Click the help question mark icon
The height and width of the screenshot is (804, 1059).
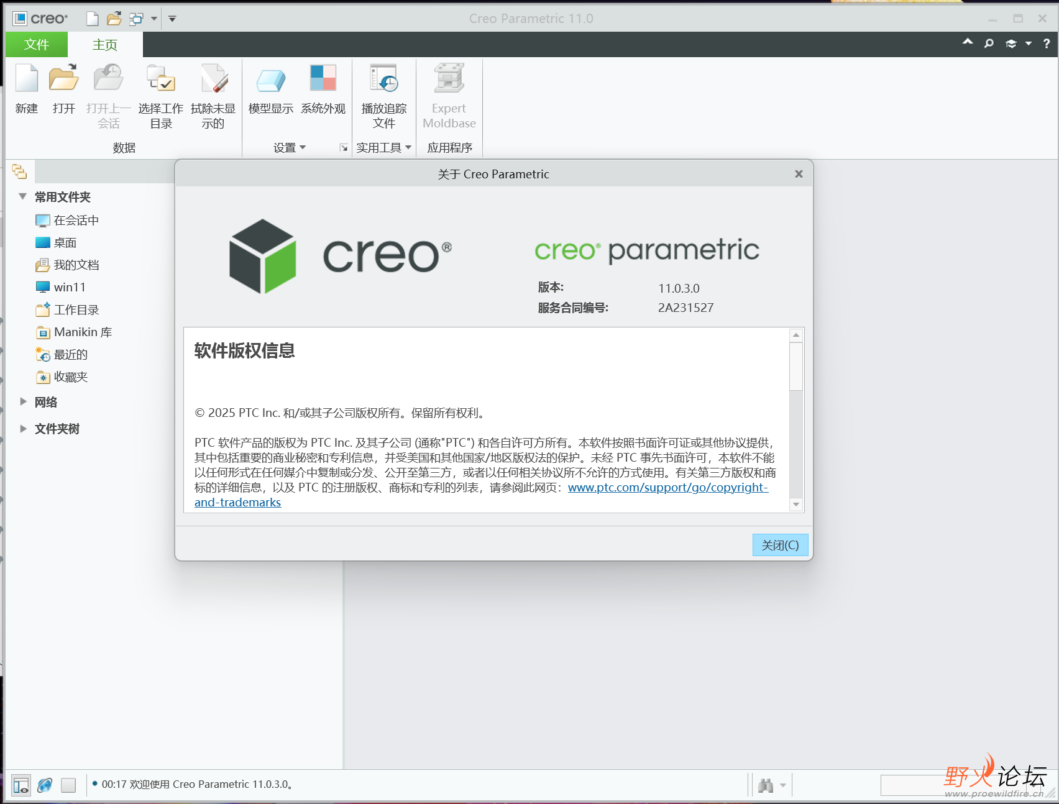[x=1047, y=43]
